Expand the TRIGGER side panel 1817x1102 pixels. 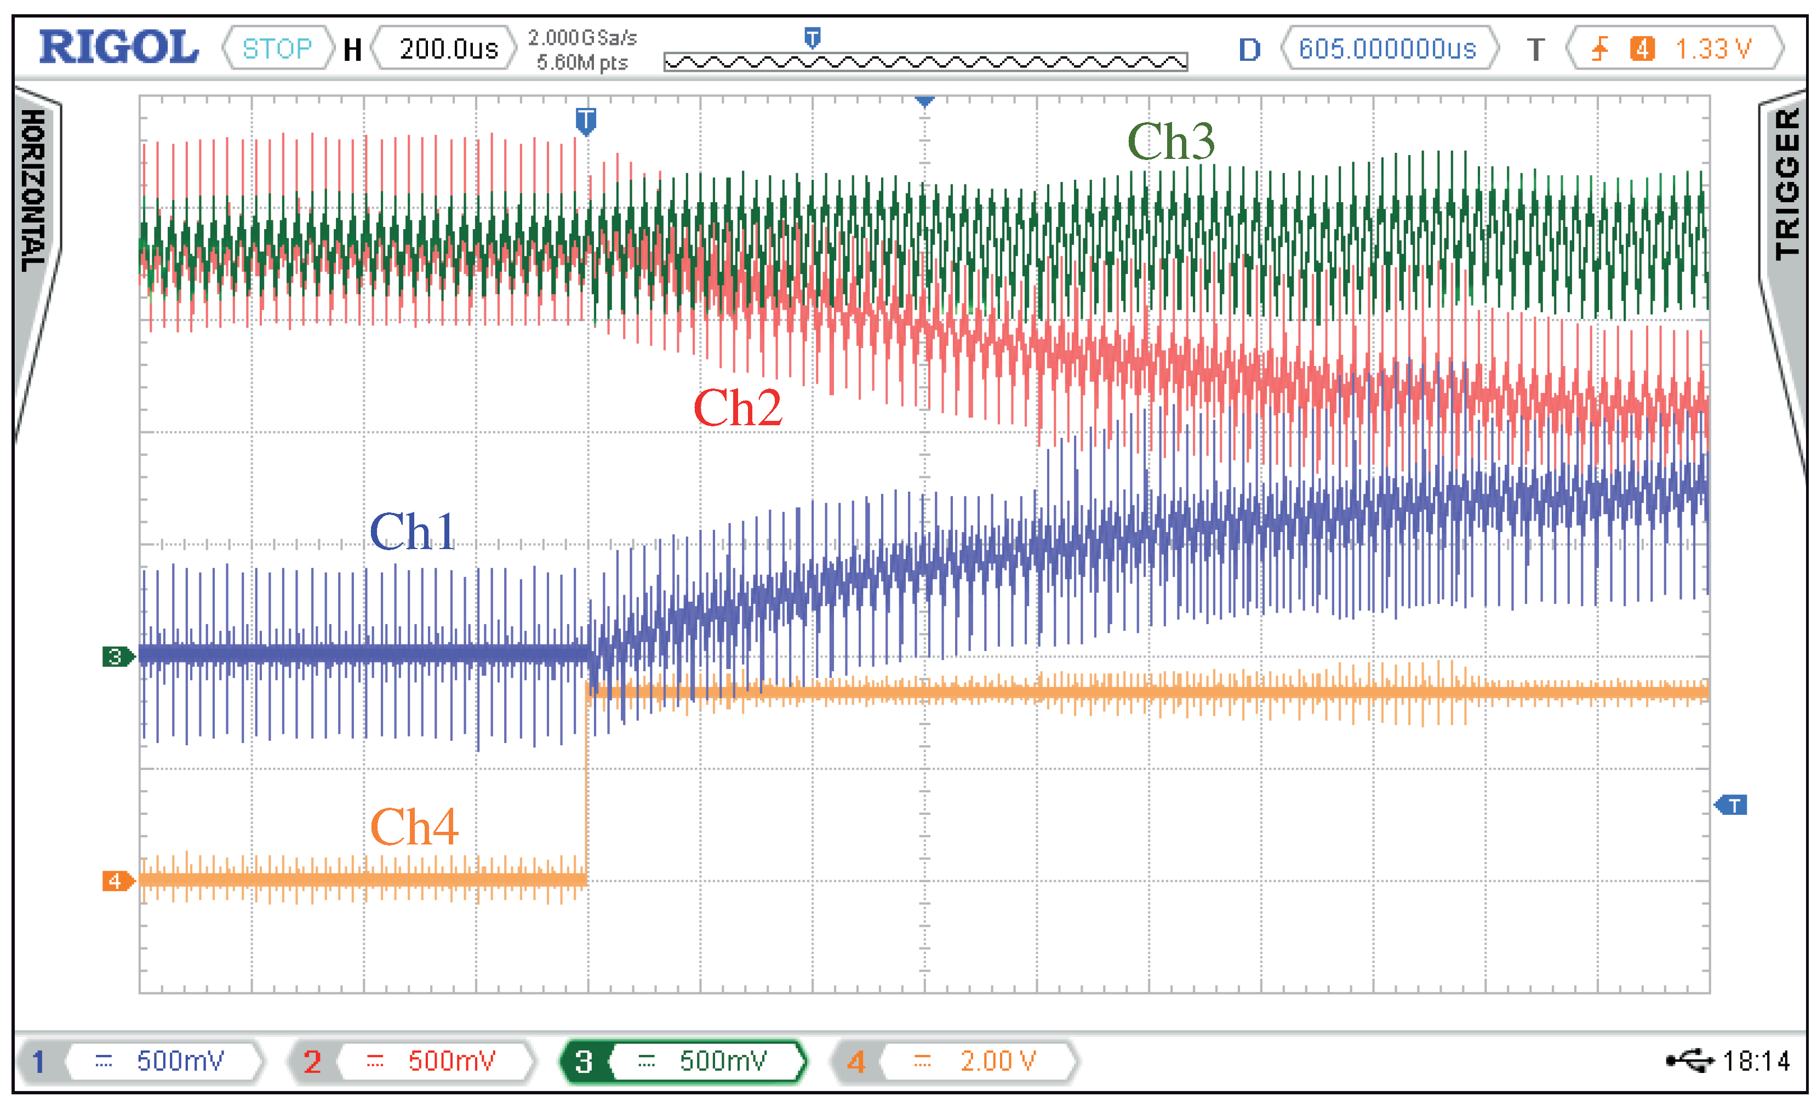click(1787, 185)
